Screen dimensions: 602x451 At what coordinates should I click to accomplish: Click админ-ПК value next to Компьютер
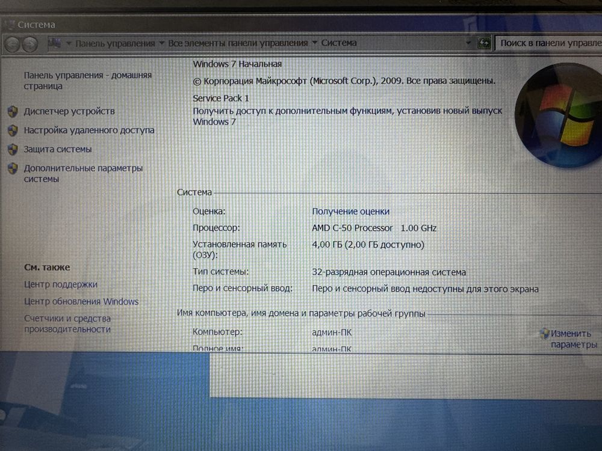tap(332, 333)
